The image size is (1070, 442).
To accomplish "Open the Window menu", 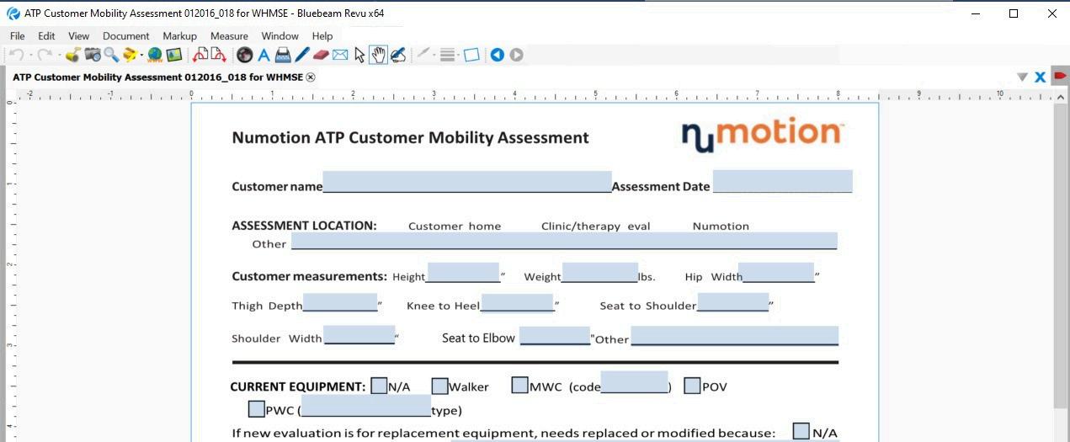I will tap(280, 36).
